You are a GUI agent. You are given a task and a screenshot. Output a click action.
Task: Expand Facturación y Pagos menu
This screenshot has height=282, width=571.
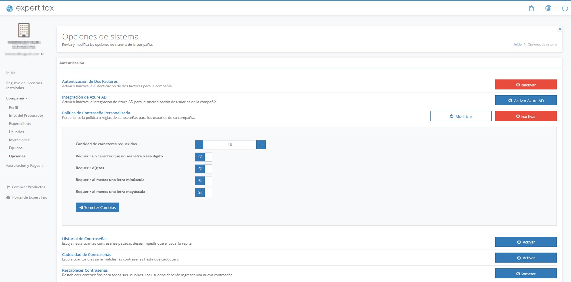click(x=25, y=166)
